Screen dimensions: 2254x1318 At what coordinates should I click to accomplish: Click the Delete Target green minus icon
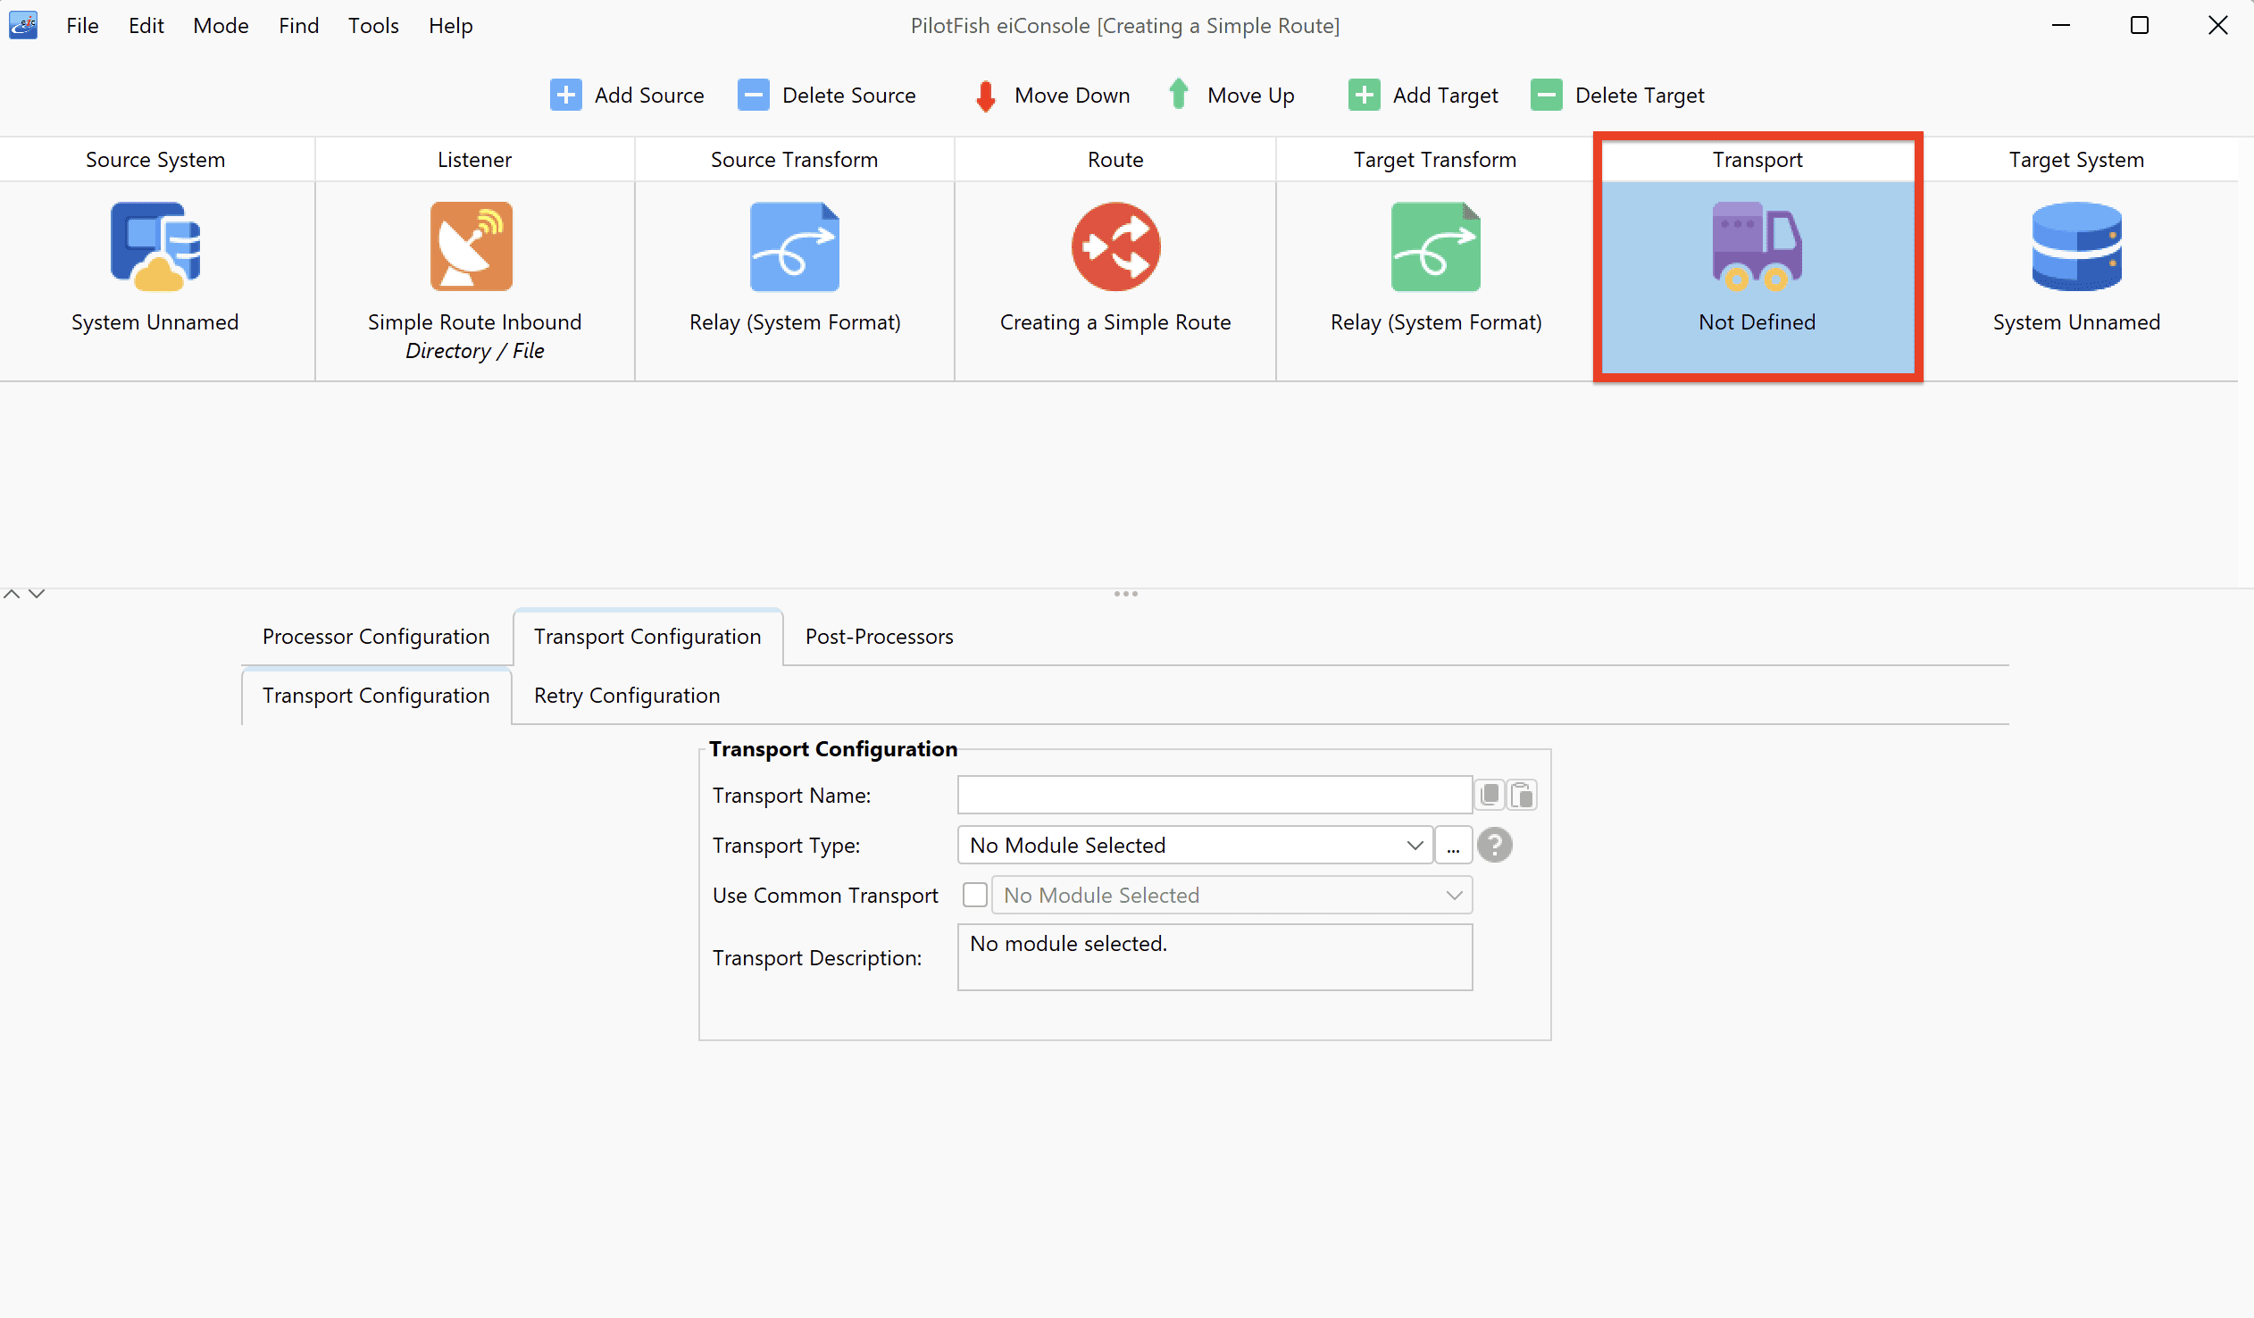pos(1547,95)
